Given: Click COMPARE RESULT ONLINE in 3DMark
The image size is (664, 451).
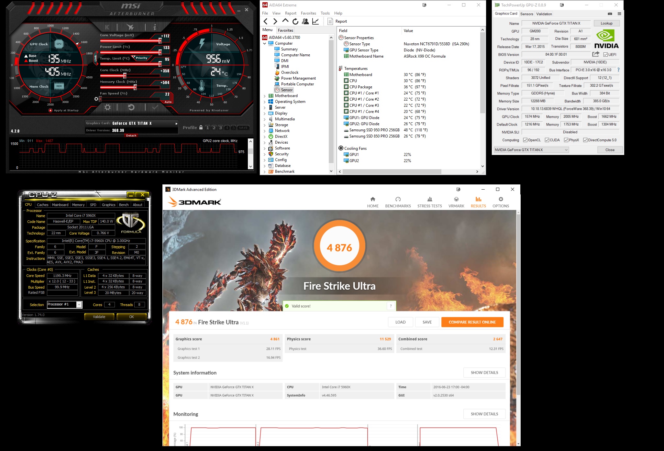Looking at the screenshot, I should click(472, 322).
